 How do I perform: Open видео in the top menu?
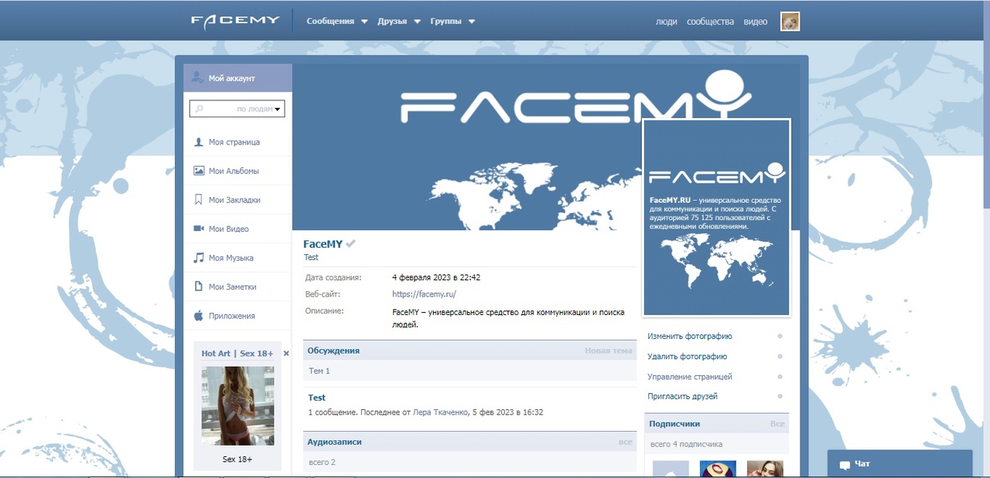[x=756, y=22]
